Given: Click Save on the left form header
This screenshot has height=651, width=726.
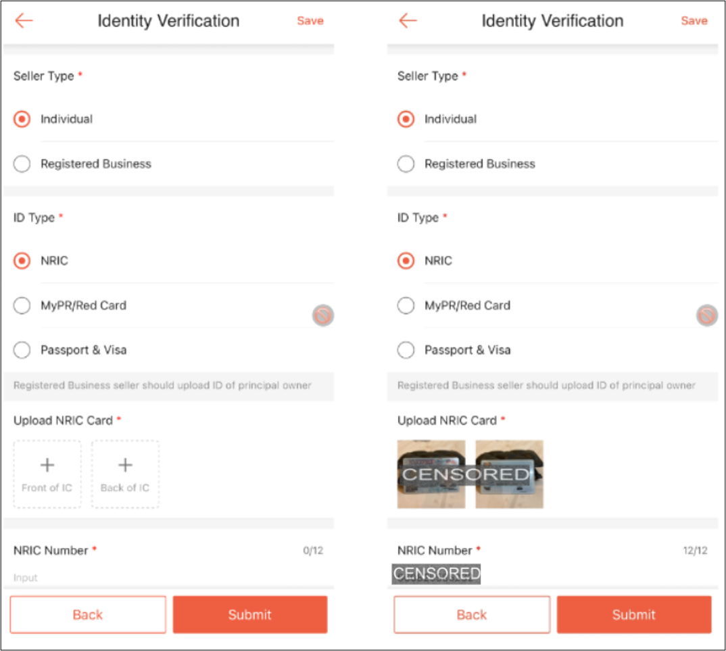Looking at the screenshot, I should 310,20.
